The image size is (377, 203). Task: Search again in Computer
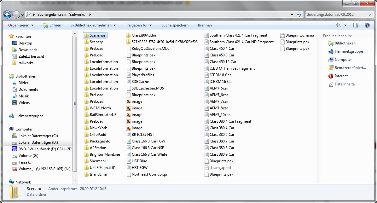click(343, 60)
